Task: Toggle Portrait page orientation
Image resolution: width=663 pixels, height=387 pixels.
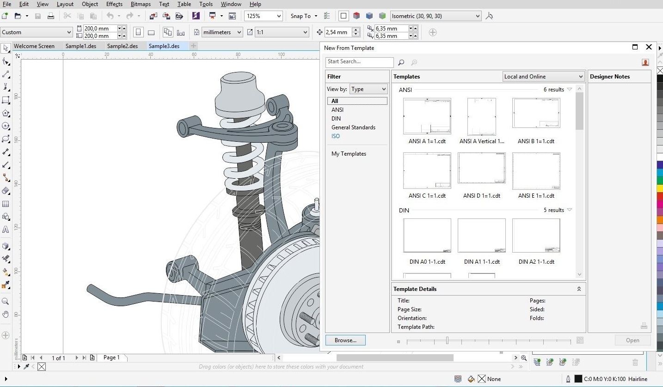Action: (x=138, y=32)
